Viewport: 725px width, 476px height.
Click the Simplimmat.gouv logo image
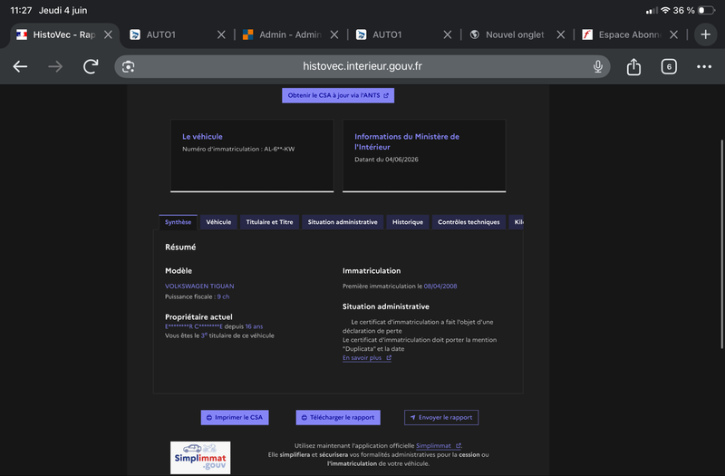(x=200, y=458)
